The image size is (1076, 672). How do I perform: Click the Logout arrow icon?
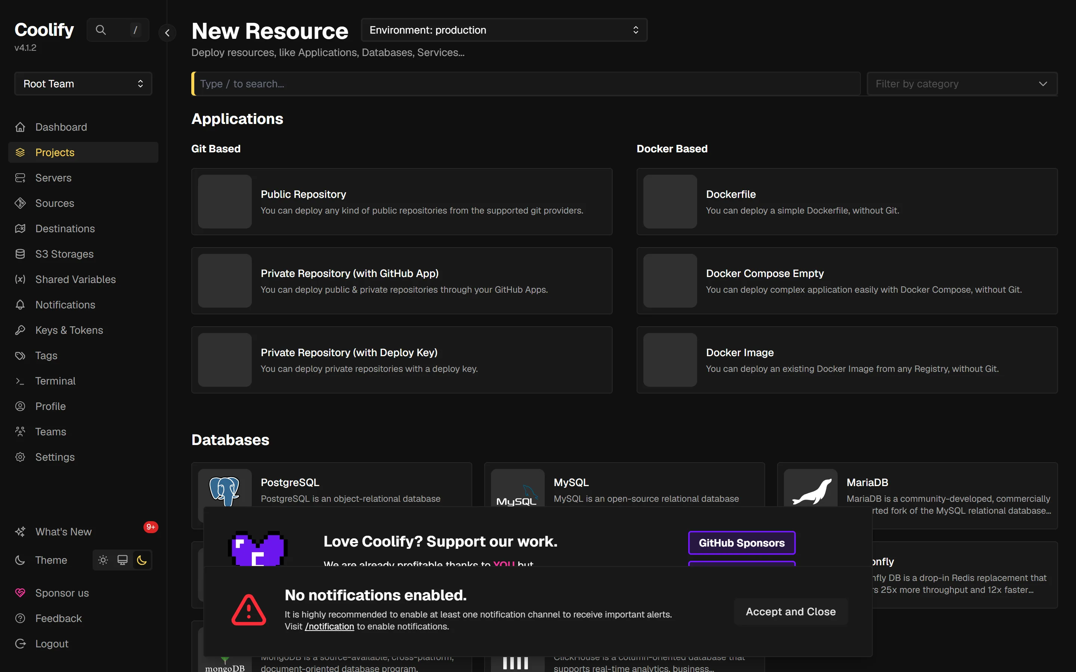click(x=20, y=644)
